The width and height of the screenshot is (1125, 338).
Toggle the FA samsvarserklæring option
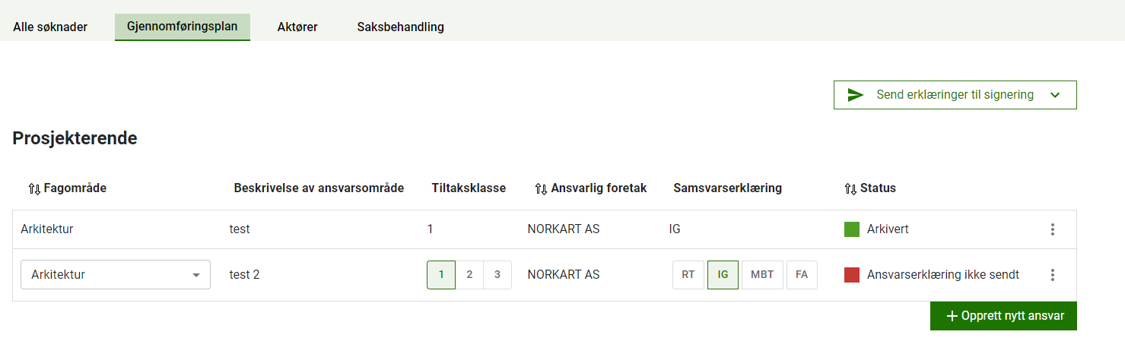[802, 275]
